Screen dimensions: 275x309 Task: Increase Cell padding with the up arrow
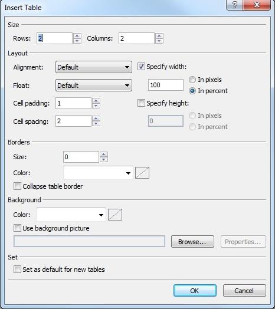click(96, 101)
